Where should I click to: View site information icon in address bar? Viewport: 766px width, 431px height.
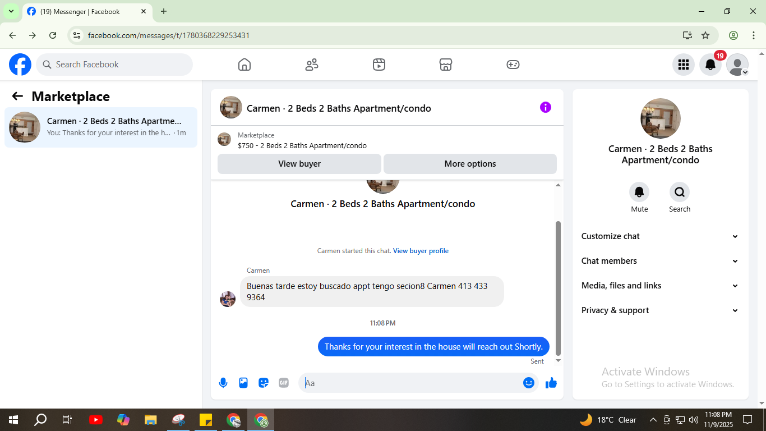[x=77, y=35]
